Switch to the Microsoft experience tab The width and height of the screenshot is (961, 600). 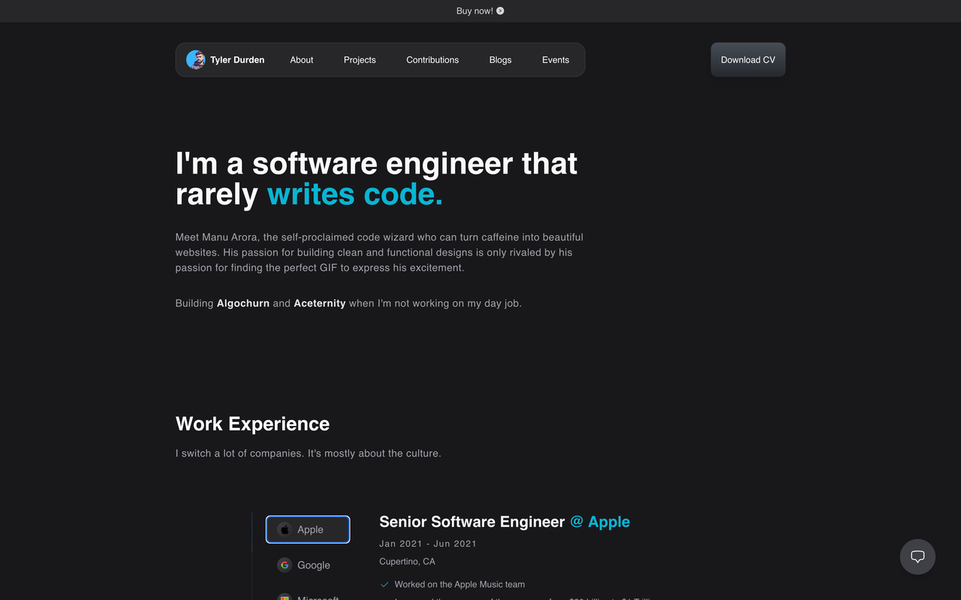point(308,595)
